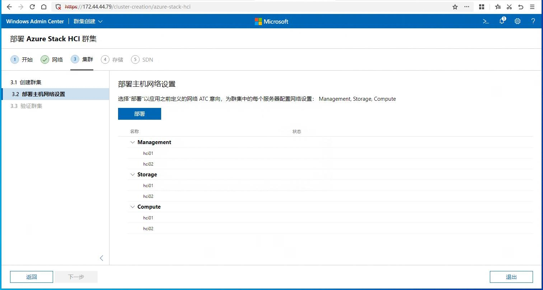This screenshot has height=290, width=543.
Task: Open the browser hamburger menu
Action: (x=532, y=7)
